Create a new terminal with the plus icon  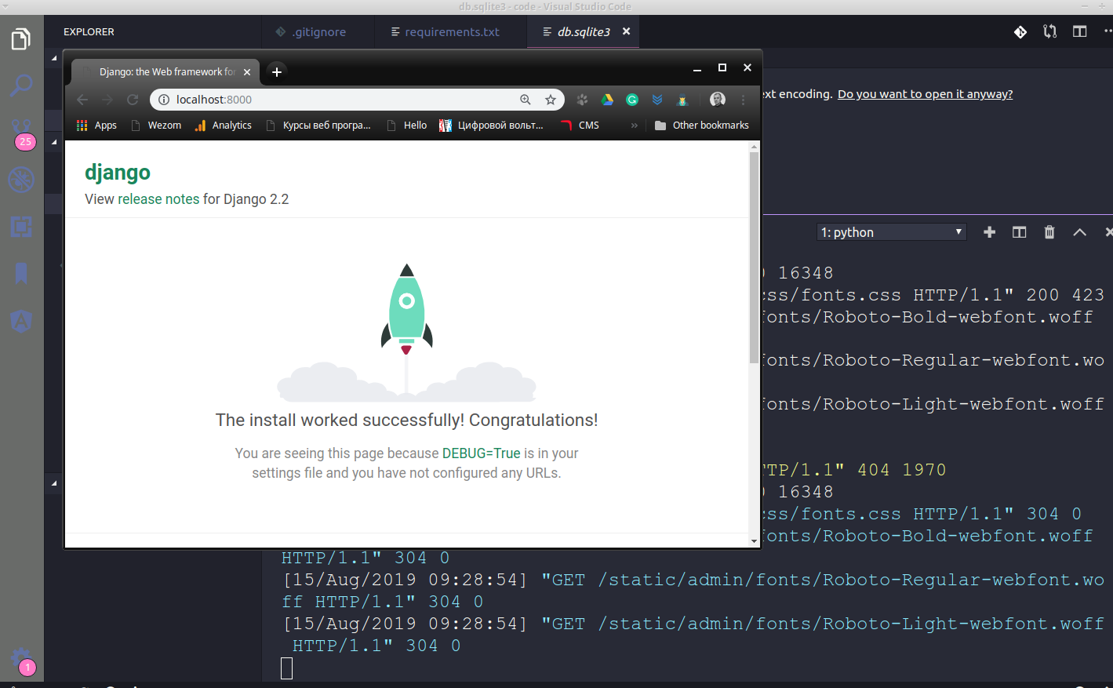pos(990,232)
